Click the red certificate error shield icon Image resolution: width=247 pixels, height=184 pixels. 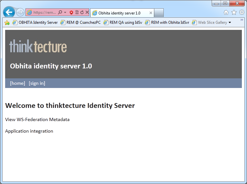point(71,13)
